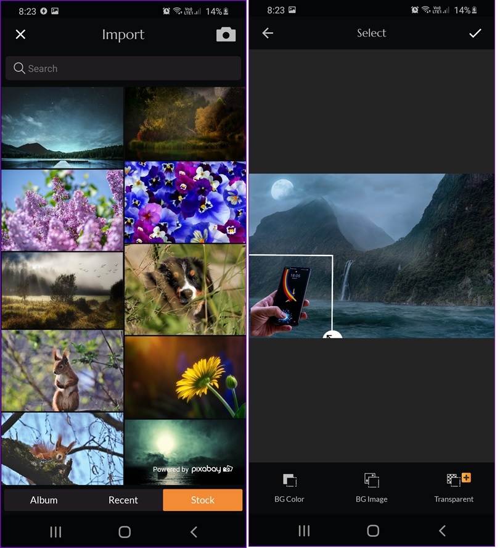Tap the hand holding phone overlay image
This screenshot has height=548, width=500.
point(281,301)
